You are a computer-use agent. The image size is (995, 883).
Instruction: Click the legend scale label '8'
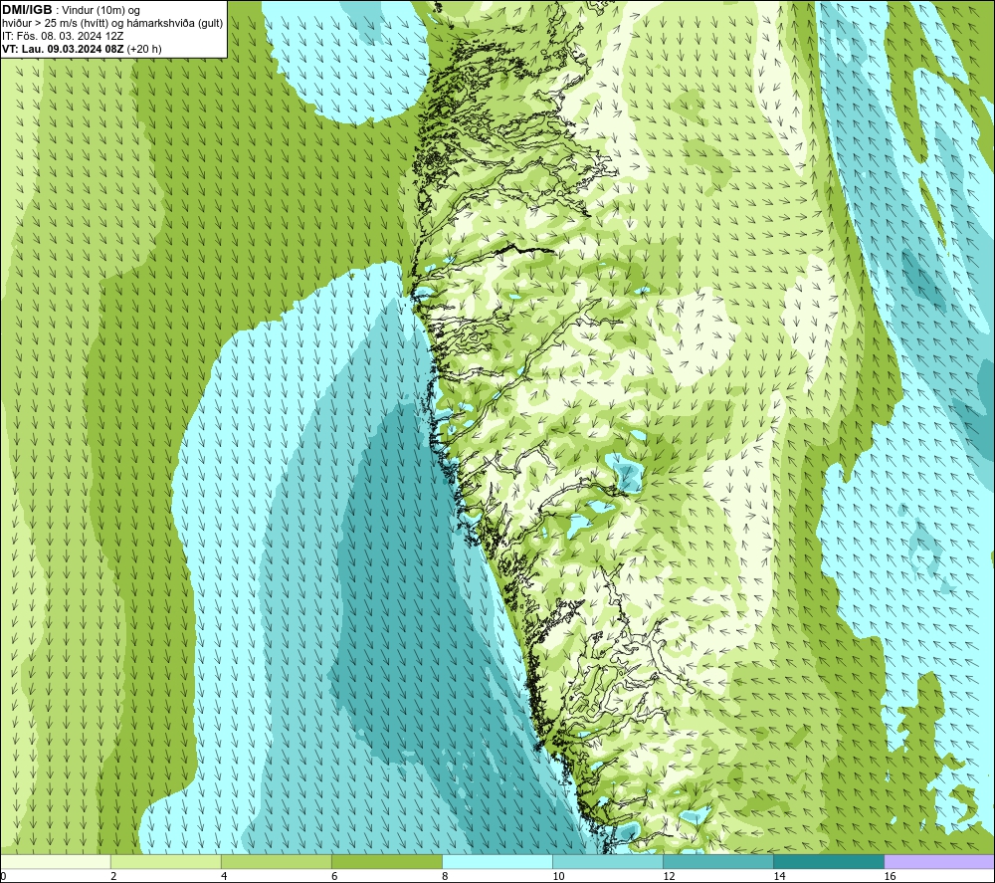click(x=445, y=877)
